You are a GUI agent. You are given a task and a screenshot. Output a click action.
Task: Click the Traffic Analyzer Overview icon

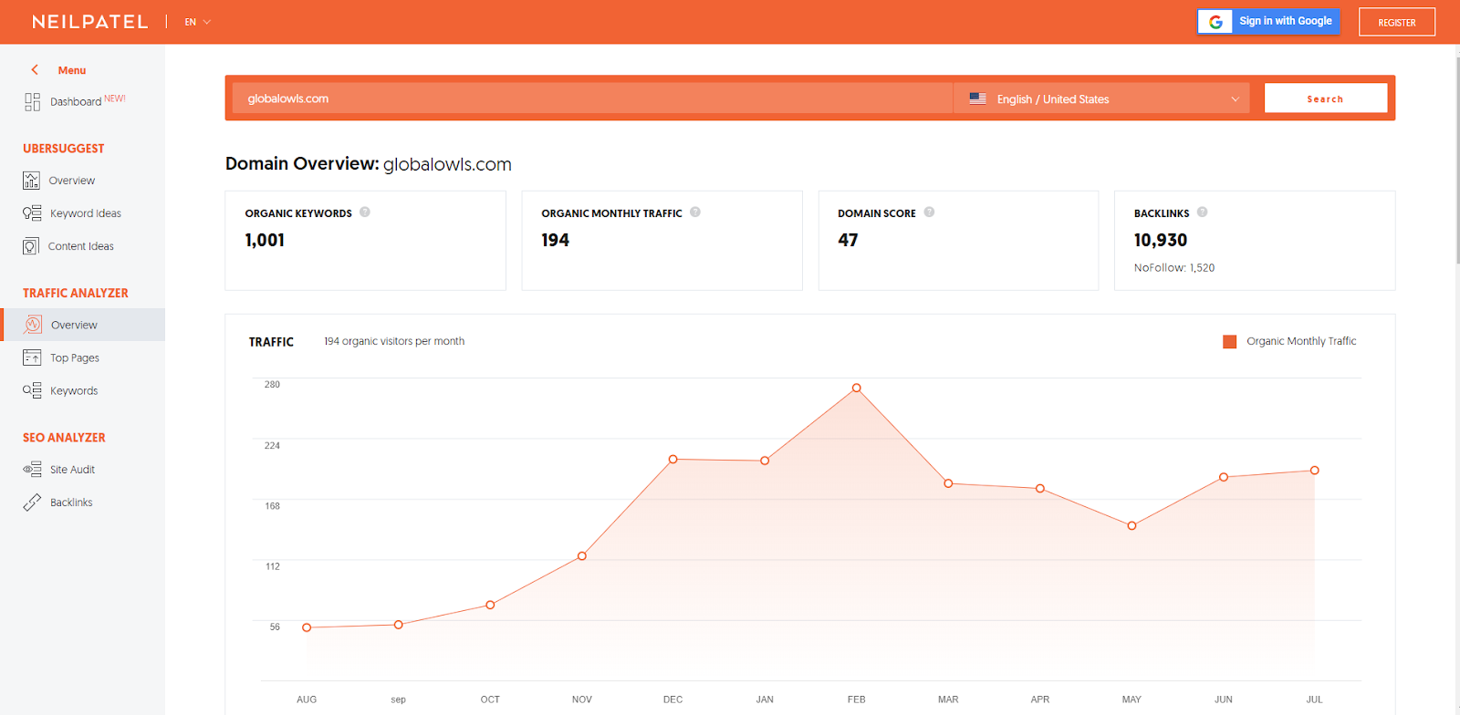[x=33, y=325]
